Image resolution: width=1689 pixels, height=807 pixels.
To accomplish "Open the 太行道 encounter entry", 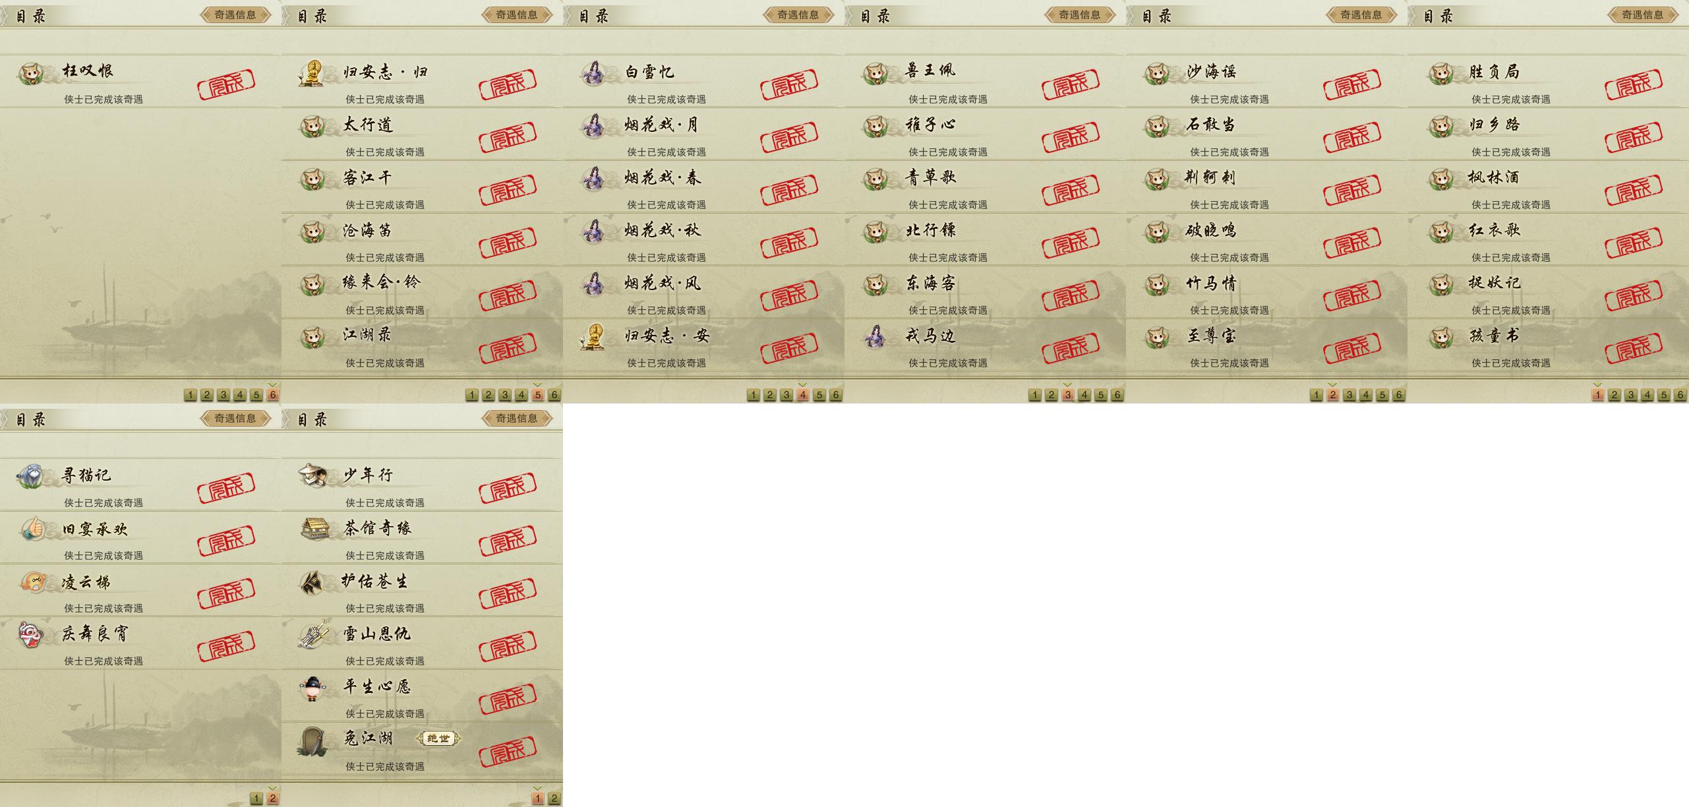I will (x=422, y=134).
